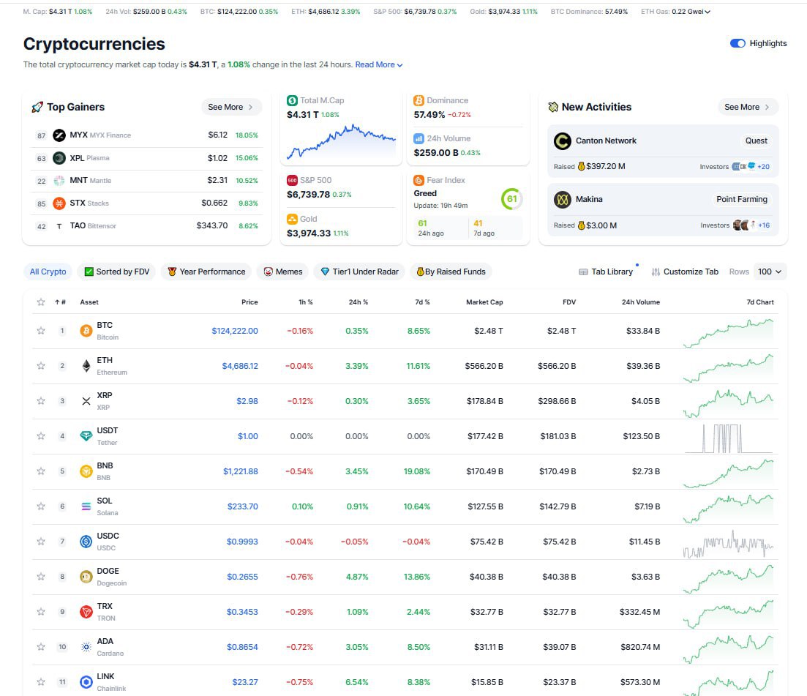Open the Customize Tab option
Screen dimensions: 807x696
(685, 272)
